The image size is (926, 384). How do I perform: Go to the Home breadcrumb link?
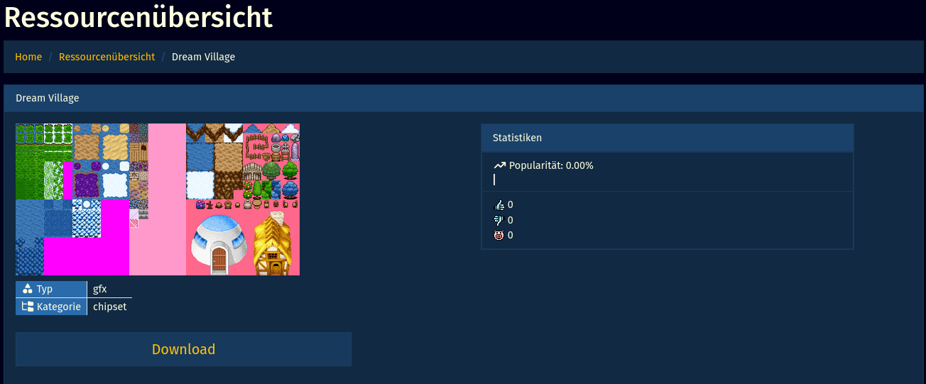pos(28,57)
